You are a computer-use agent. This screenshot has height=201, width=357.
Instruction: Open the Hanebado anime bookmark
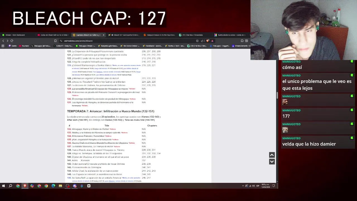pyautogui.click(x=152, y=46)
